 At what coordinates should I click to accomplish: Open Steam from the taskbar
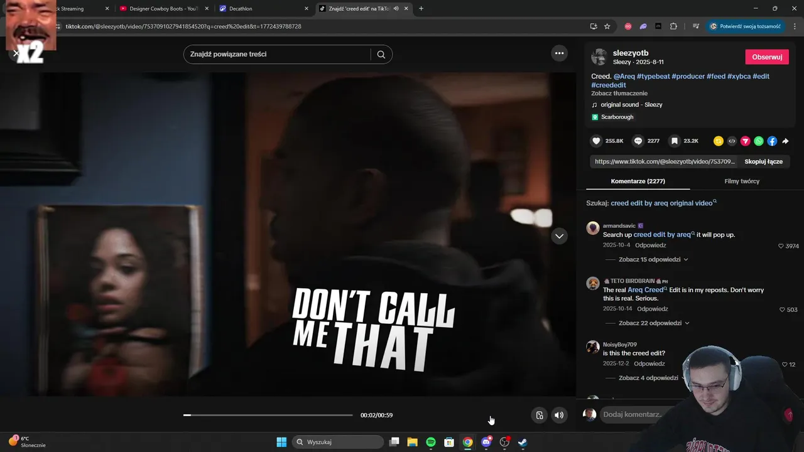[523, 442]
